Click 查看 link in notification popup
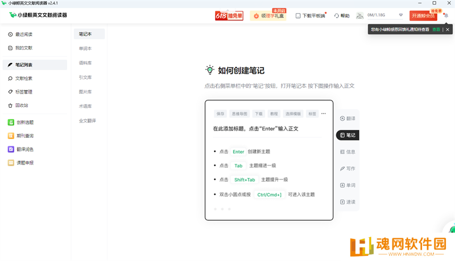This screenshot has width=455, height=261. pos(436,30)
